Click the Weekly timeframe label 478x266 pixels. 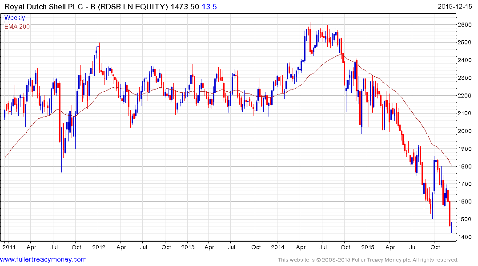[x=15, y=18]
